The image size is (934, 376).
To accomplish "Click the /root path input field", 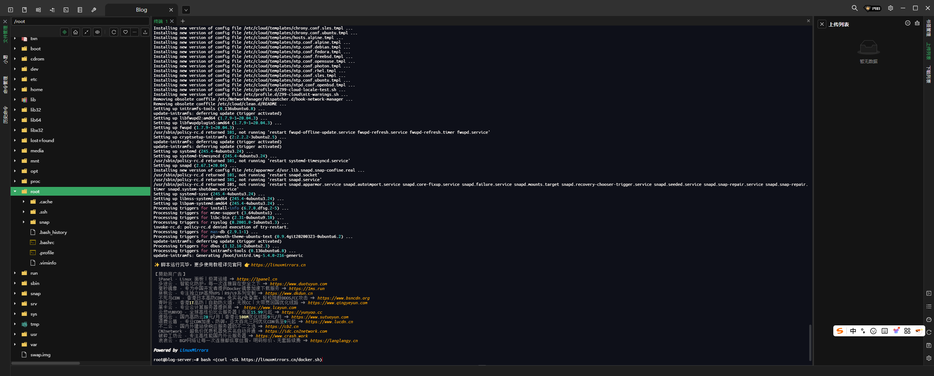I will (80, 21).
